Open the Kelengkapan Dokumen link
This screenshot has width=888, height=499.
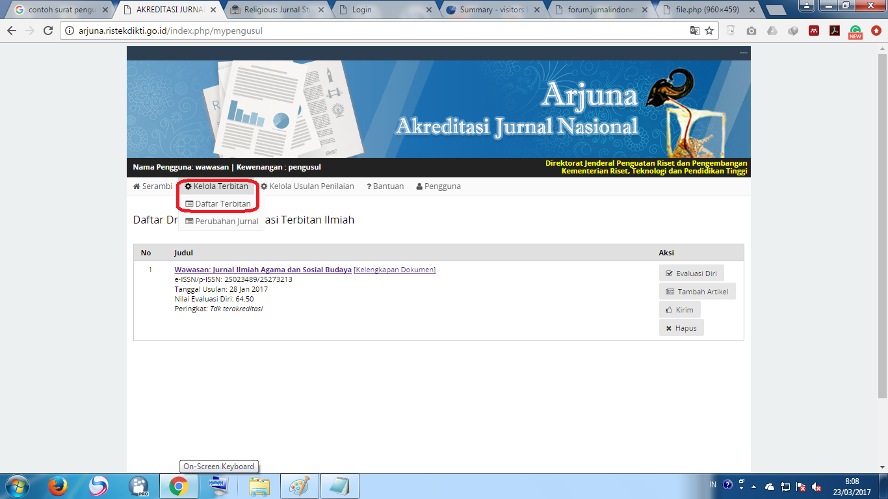(x=395, y=270)
